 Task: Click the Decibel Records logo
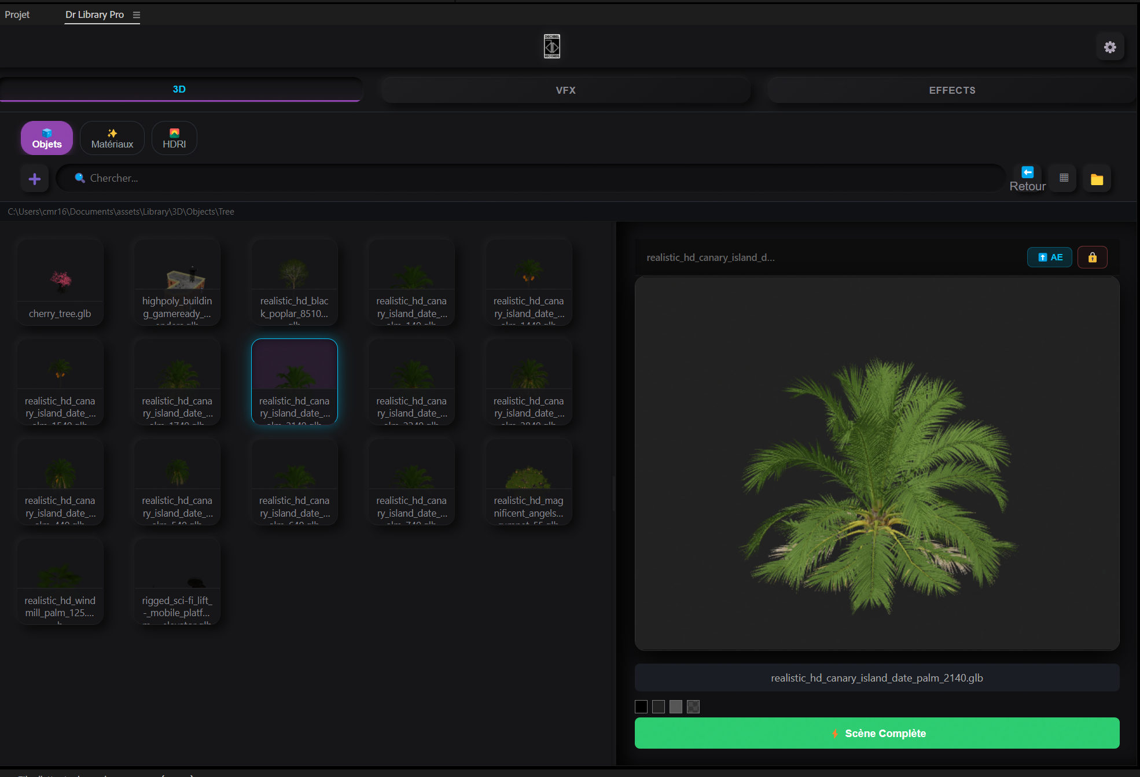pyautogui.click(x=552, y=46)
